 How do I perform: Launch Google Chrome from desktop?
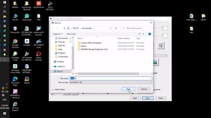click(x=15, y=44)
